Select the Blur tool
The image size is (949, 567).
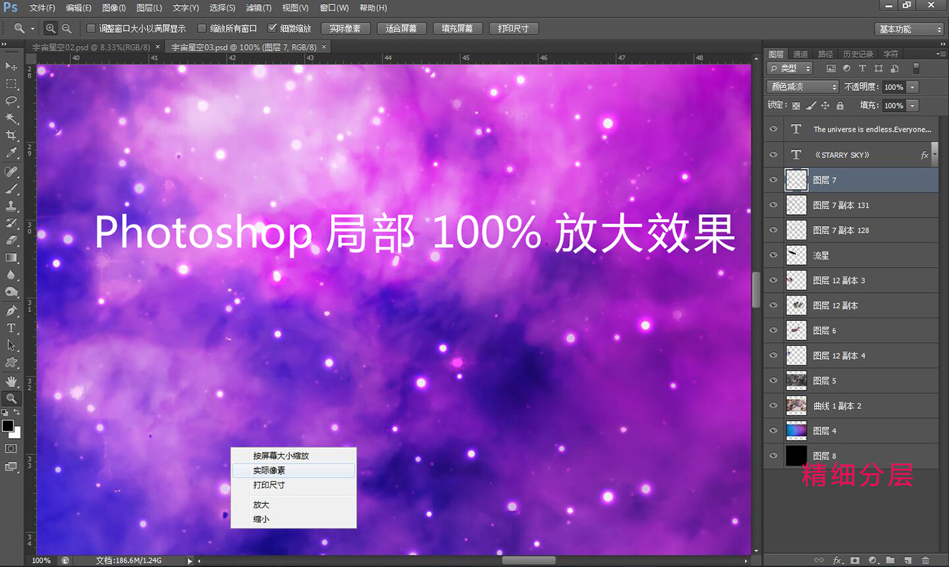[11, 274]
